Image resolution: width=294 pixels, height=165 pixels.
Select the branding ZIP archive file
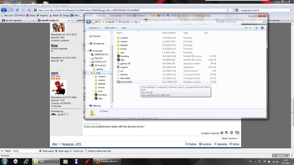(124, 56)
